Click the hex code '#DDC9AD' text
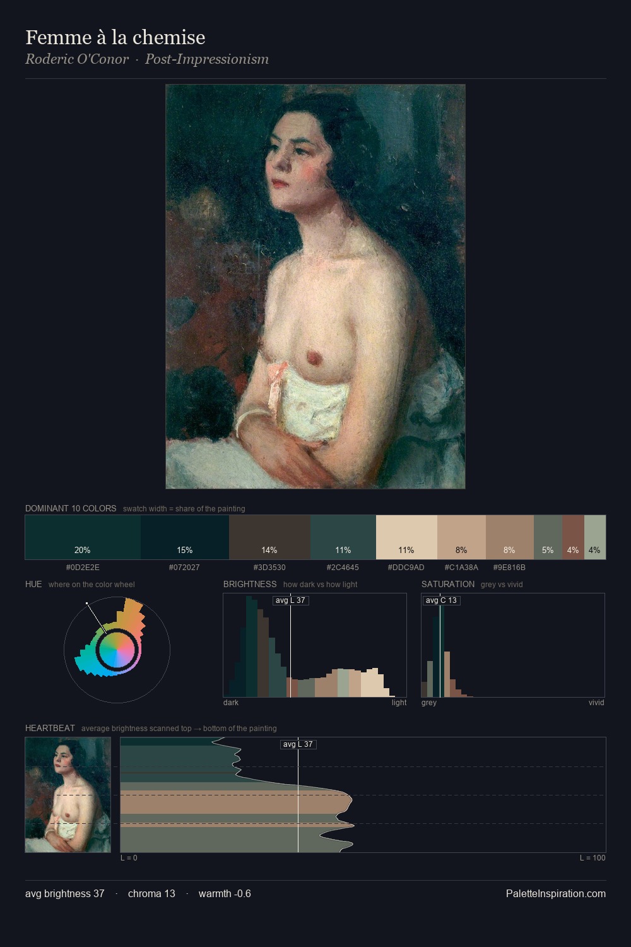The height and width of the screenshot is (947, 631). click(x=406, y=567)
